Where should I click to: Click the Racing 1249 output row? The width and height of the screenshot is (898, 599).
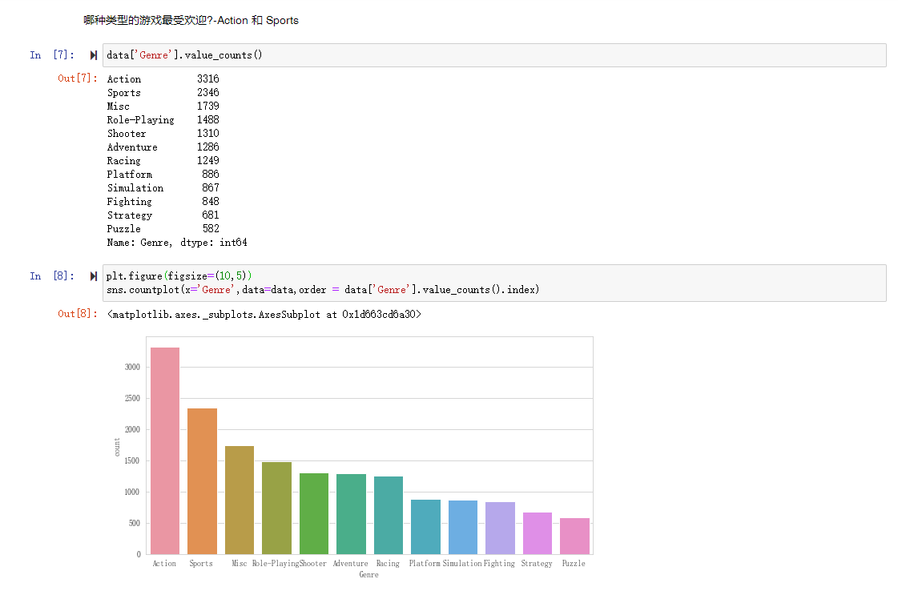pyautogui.click(x=163, y=161)
